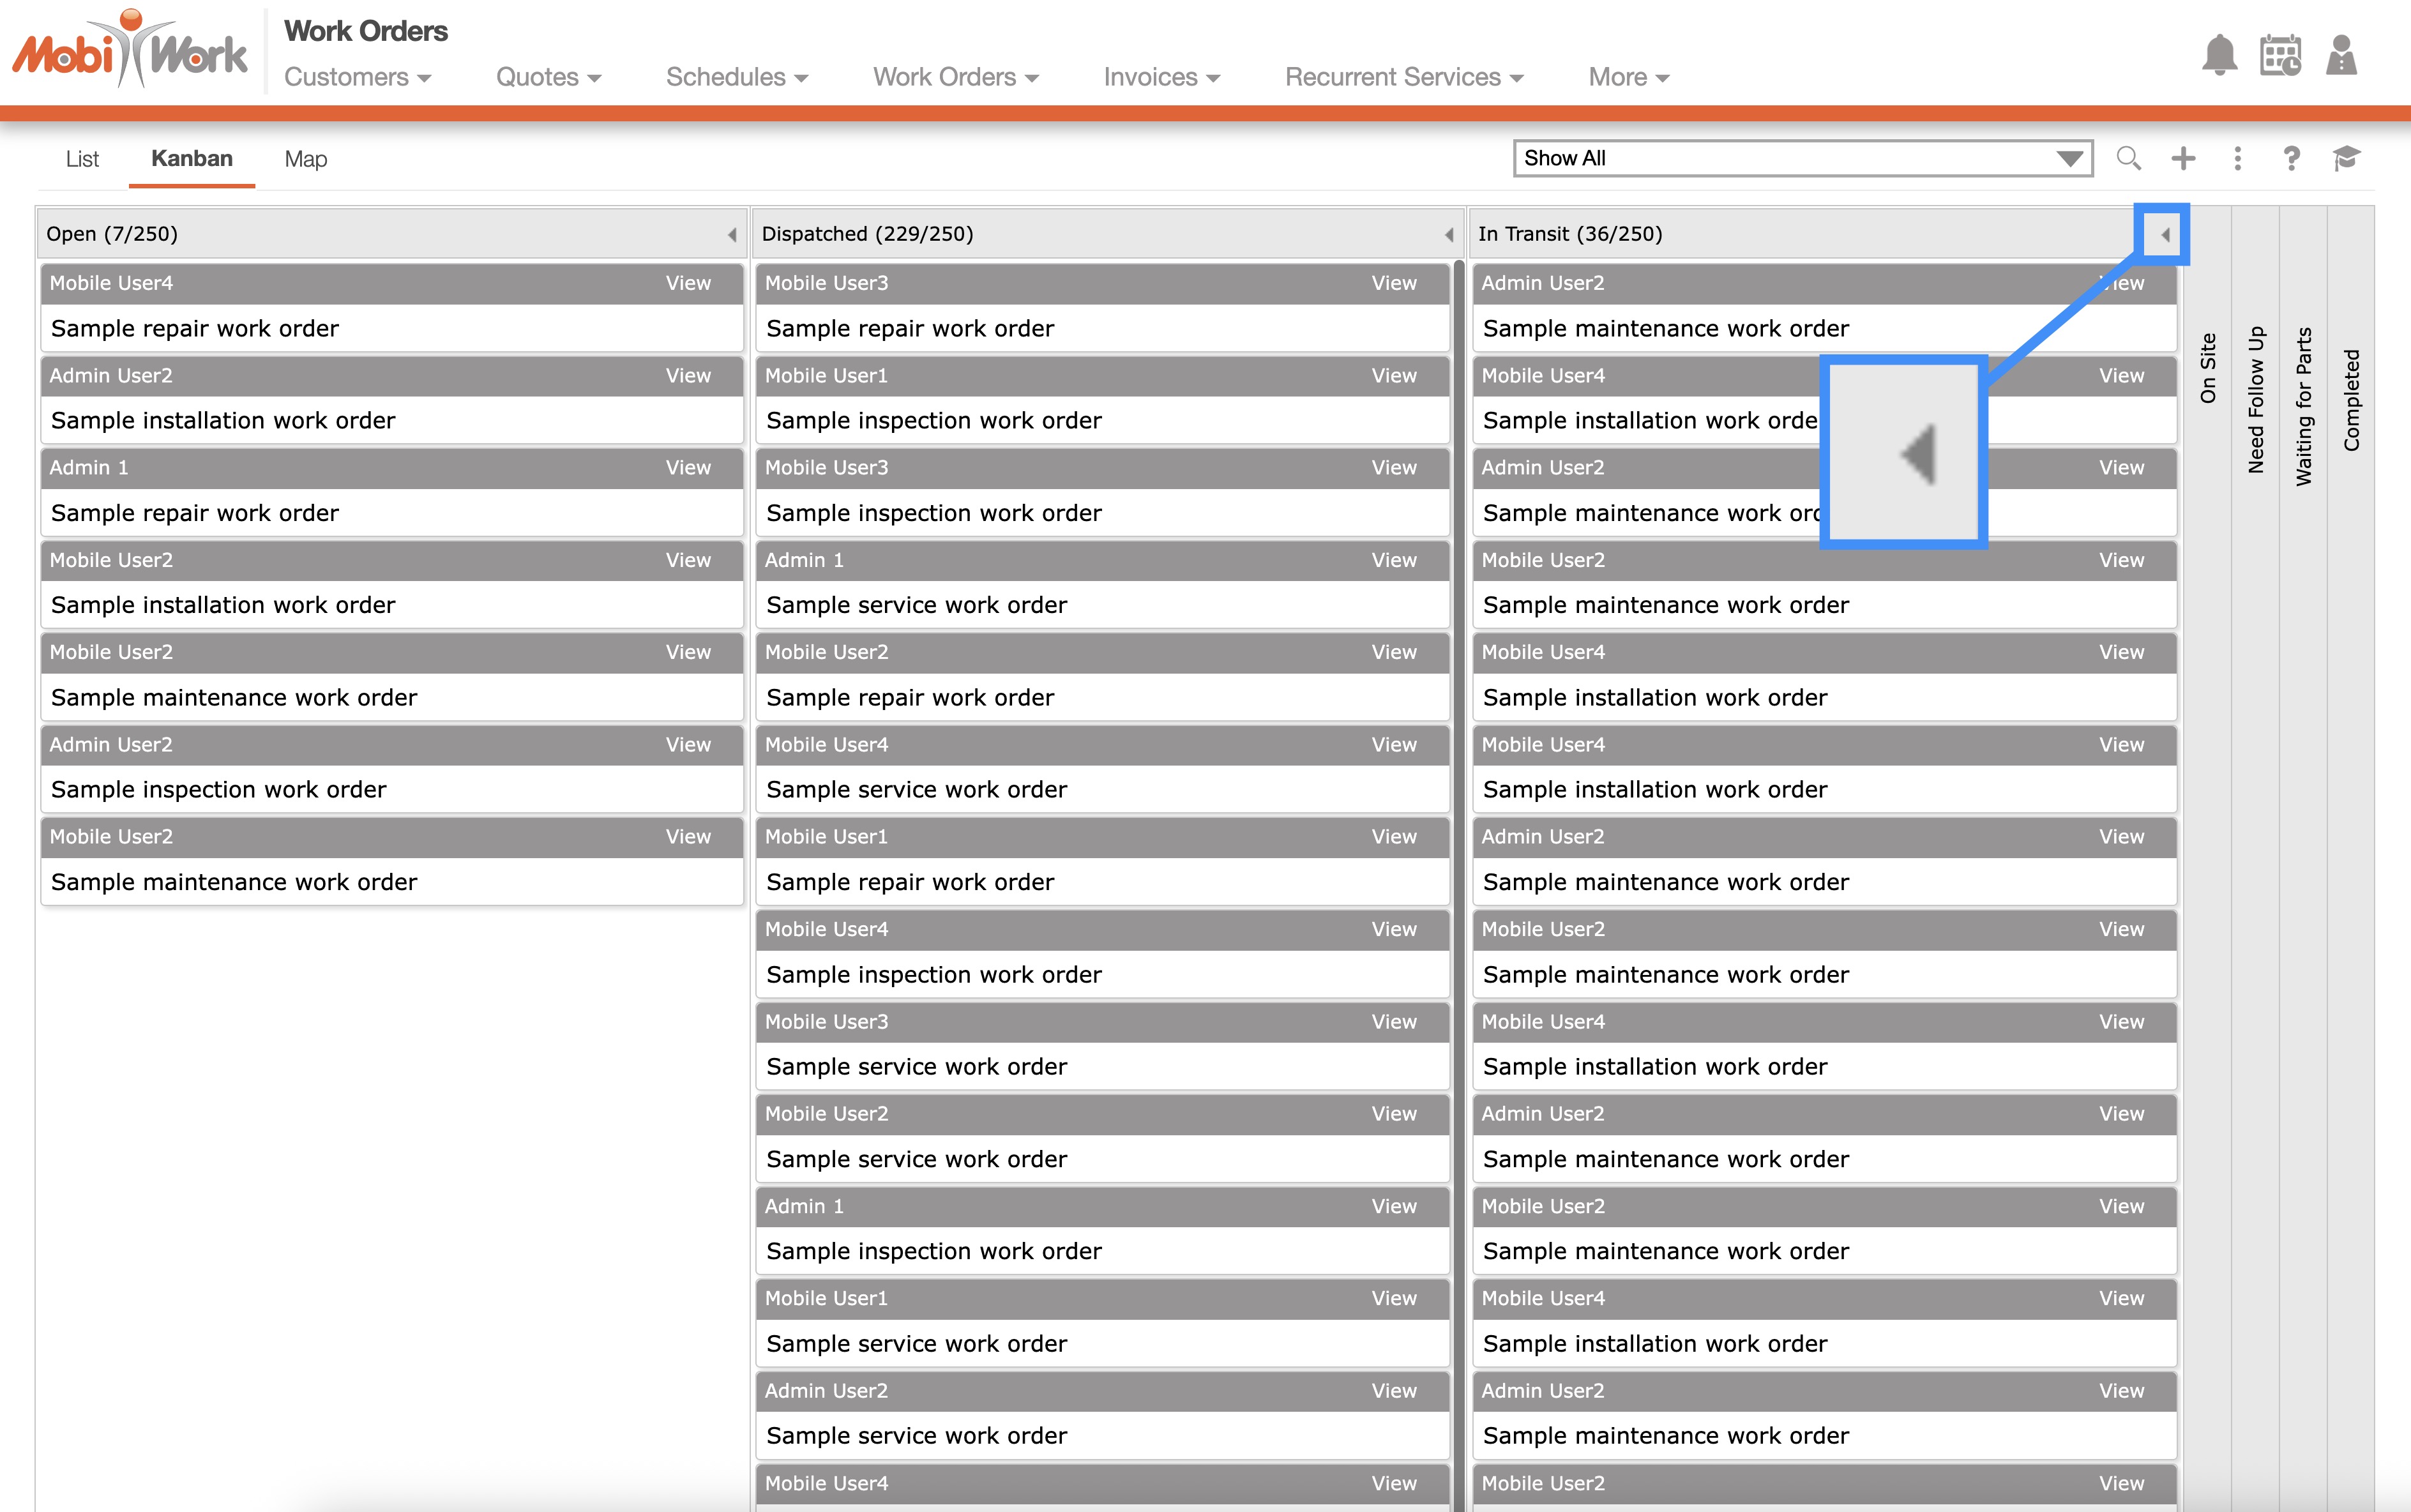The height and width of the screenshot is (1512, 2411).
Task: View Mobile User4's repair work order in Open
Action: [x=688, y=283]
